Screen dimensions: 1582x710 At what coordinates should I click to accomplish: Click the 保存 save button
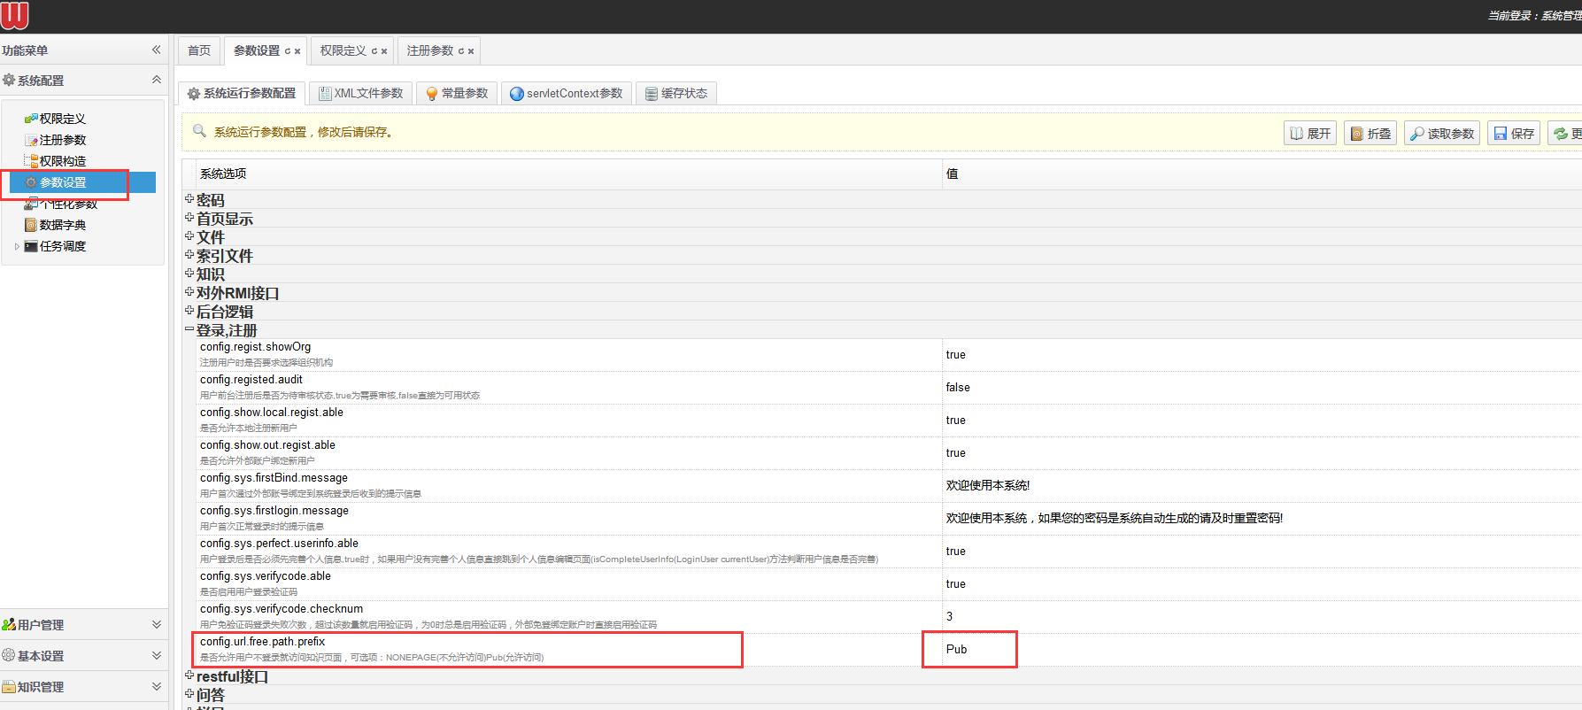tap(1514, 133)
